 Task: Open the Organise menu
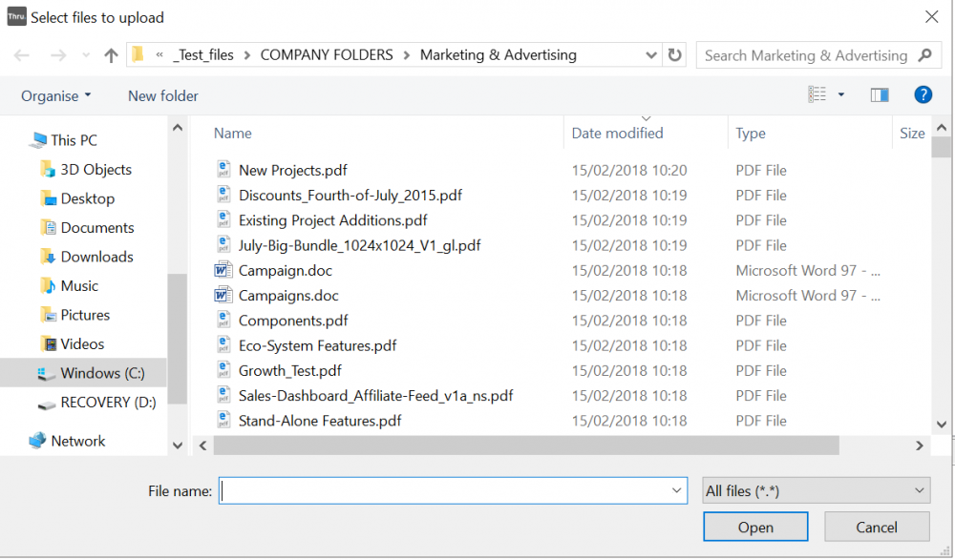[x=56, y=95]
